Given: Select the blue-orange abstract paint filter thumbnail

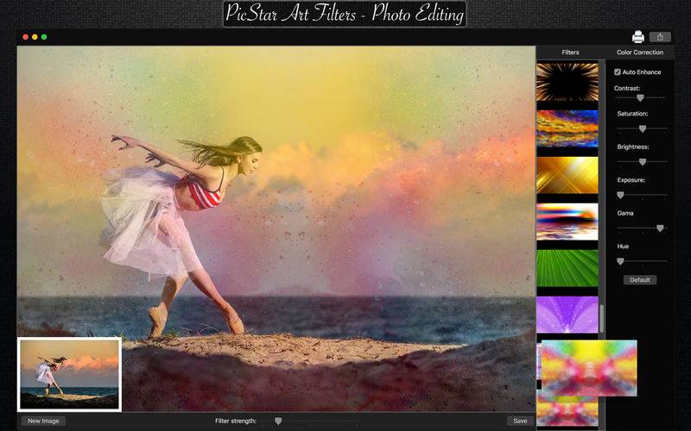Looking at the screenshot, I should [567, 128].
